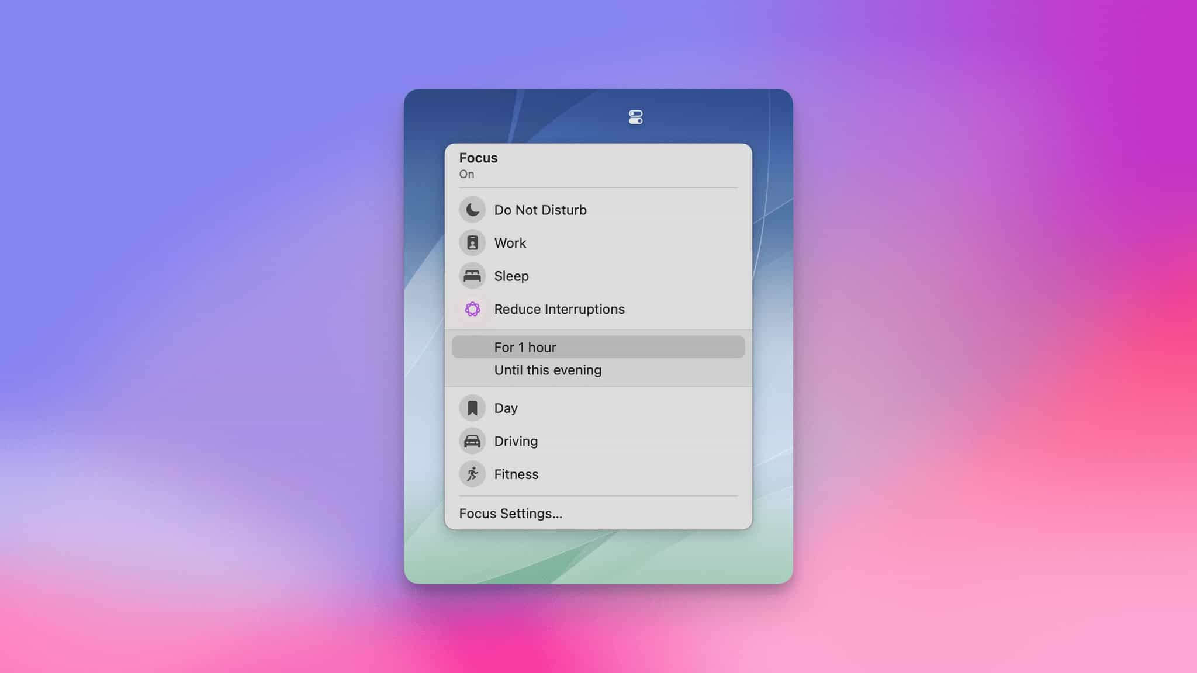Select the Do Not Disturb label
Viewport: 1197px width, 673px height.
(x=540, y=210)
